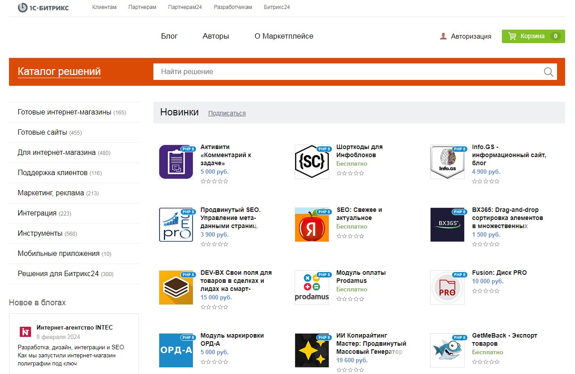The image size is (575, 374).
Task: Open the Модуль маркировки ОРД-А title
Action: click(232, 339)
